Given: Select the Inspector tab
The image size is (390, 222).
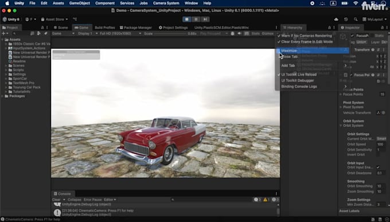Looking at the screenshot, I should coord(350,28).
